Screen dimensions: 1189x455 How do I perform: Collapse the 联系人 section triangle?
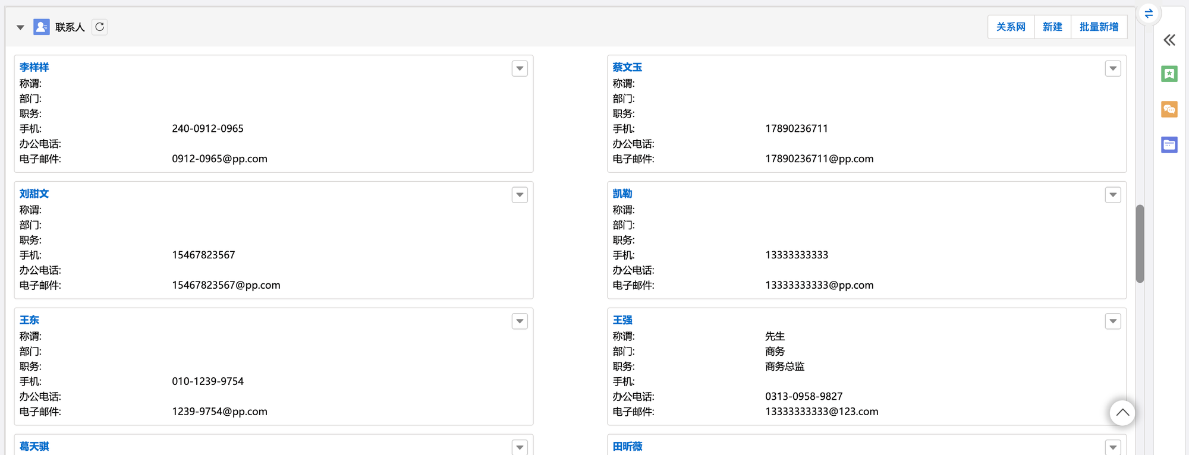(20, 27)
